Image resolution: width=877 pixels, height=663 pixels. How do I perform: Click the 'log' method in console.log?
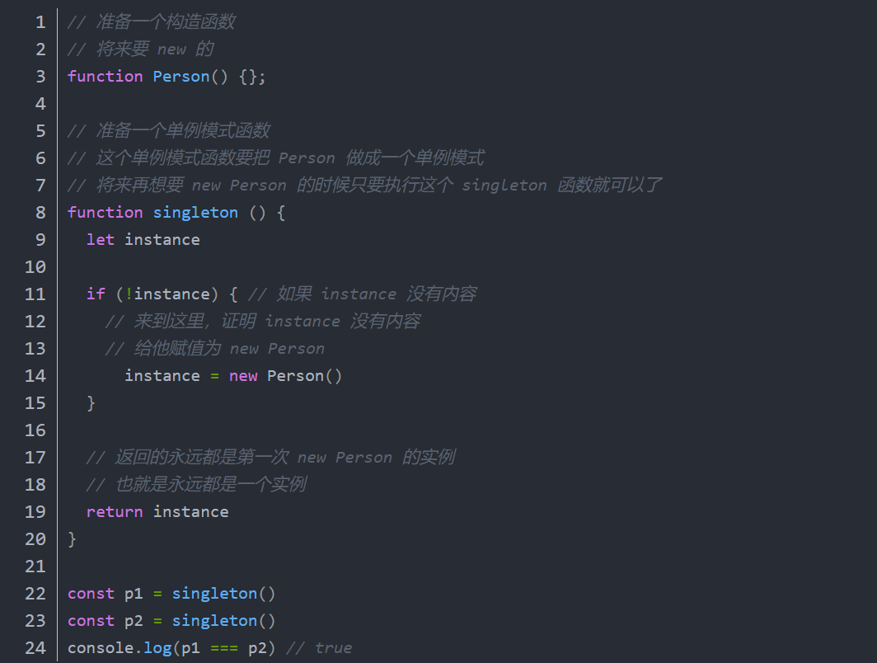click(x=157, y=648)
